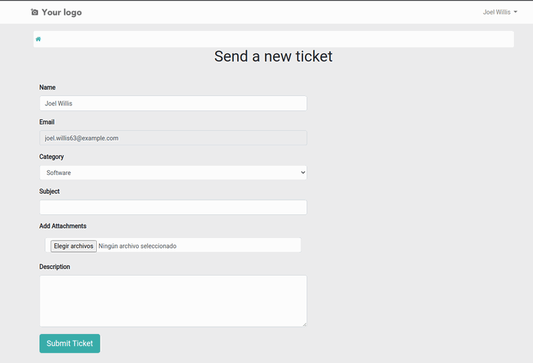533x363 pixels.
Task: Expand the Category dropdown showing Software
Action: (173, 172)
